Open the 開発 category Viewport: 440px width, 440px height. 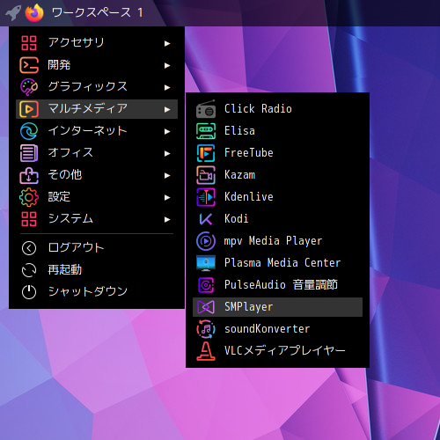[97, 65]
